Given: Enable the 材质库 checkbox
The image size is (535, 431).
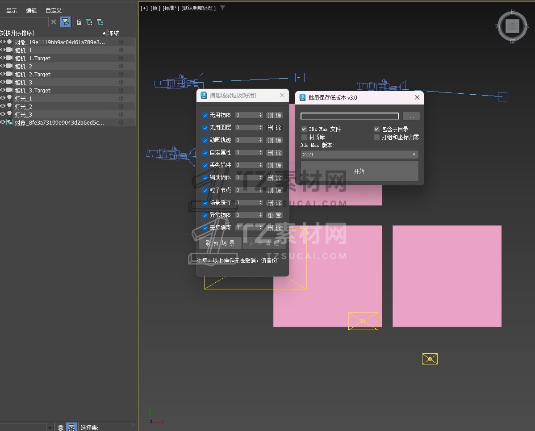Looking at the screenshot, I should (304, 137).
